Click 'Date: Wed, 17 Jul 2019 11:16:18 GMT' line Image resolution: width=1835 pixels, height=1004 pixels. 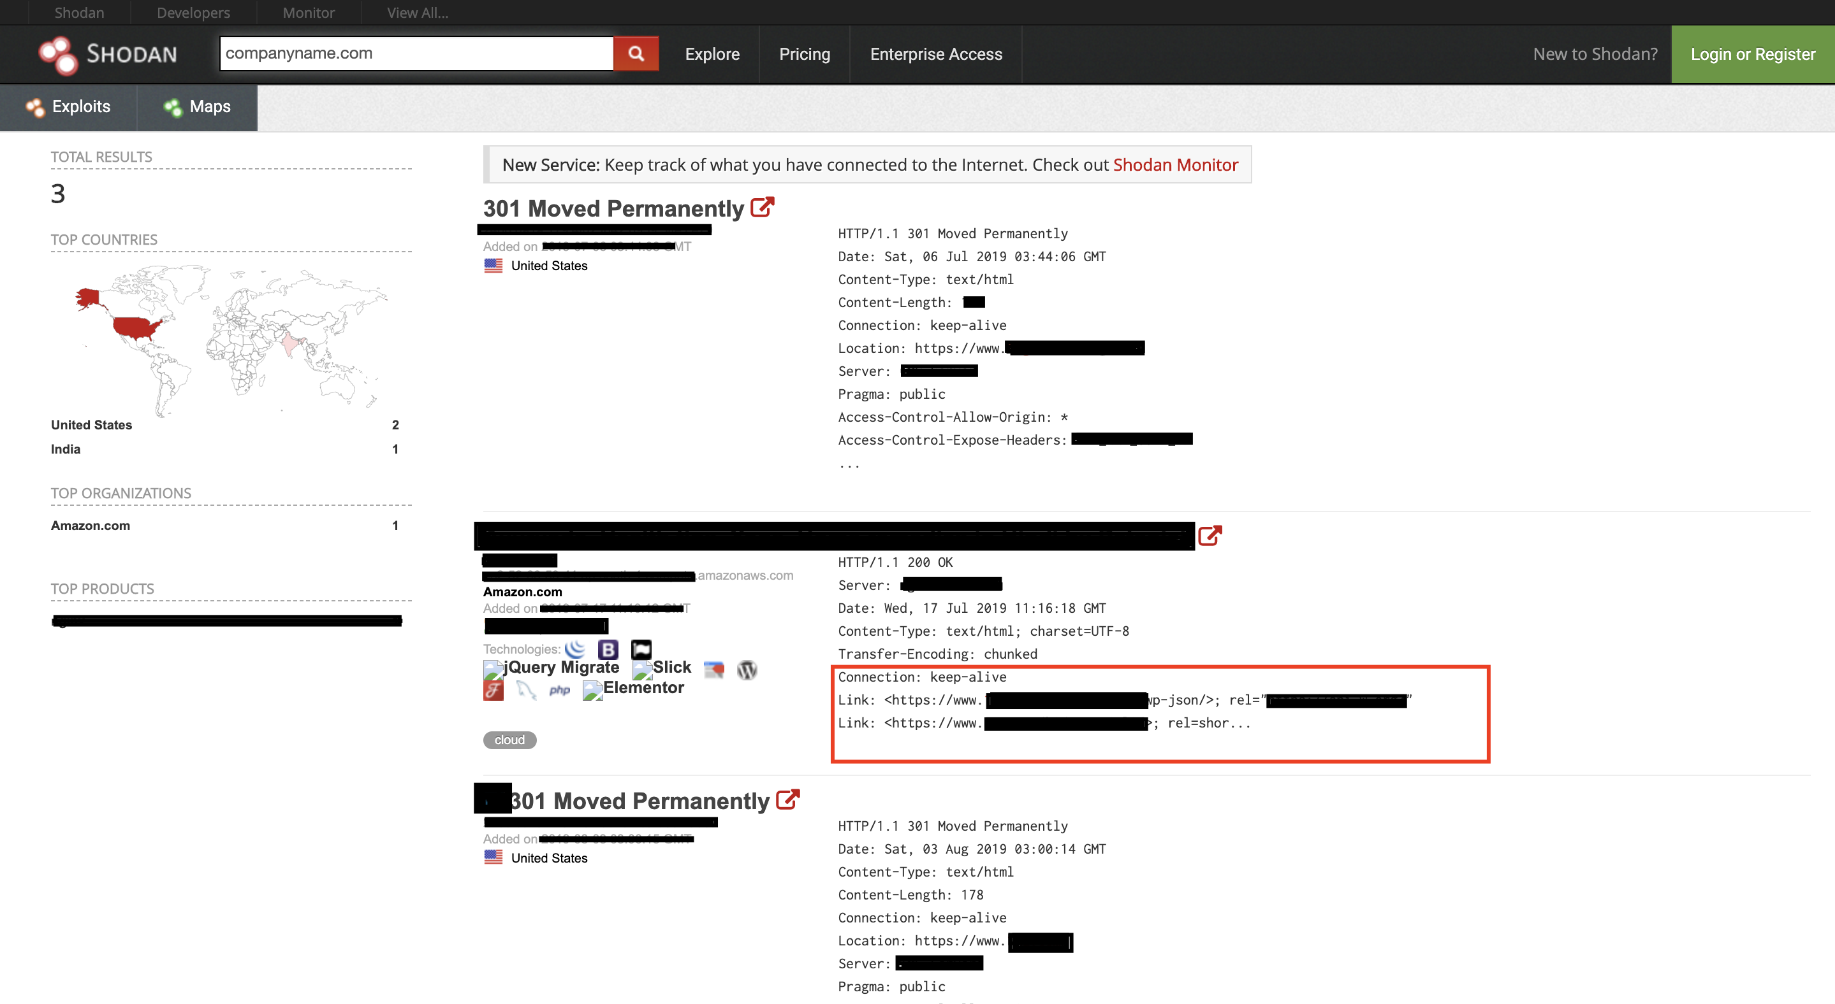[972, 608]
